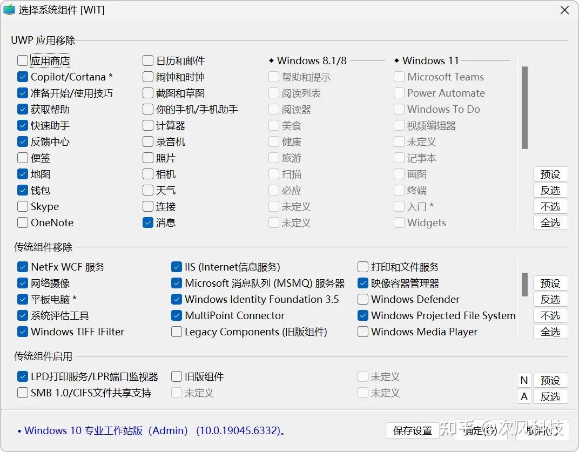579x452 pixels.
Task: Click the 反选 button for 传统组件移除
Action: point(550,299)
